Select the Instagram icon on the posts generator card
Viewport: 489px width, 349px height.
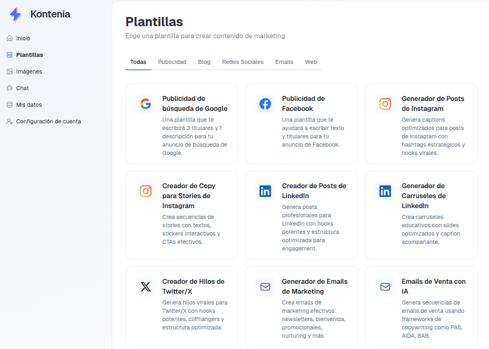[385, 104]
